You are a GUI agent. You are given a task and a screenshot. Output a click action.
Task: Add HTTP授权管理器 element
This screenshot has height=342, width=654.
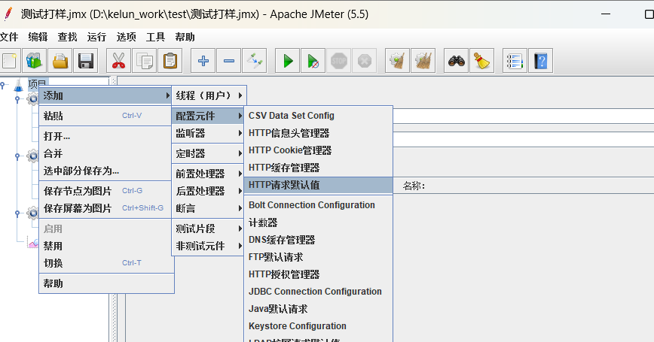click(x=318, y=274)
